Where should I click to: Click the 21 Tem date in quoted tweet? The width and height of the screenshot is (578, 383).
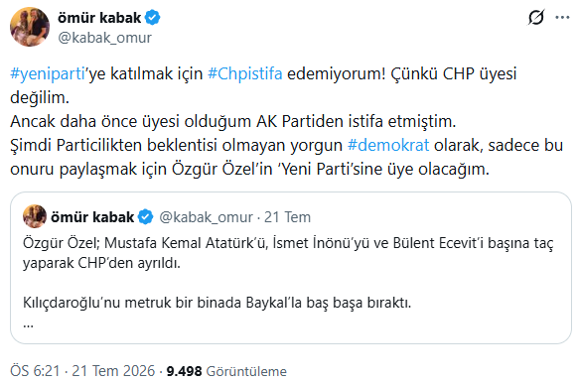[x=288, y=217]
